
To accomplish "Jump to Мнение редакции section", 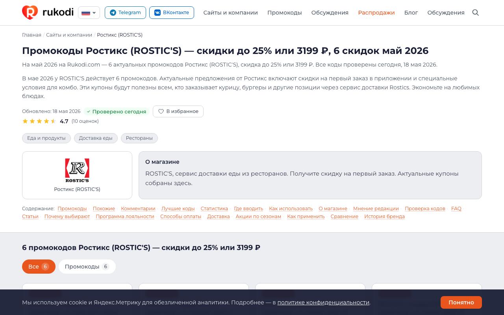I will 376,209.
